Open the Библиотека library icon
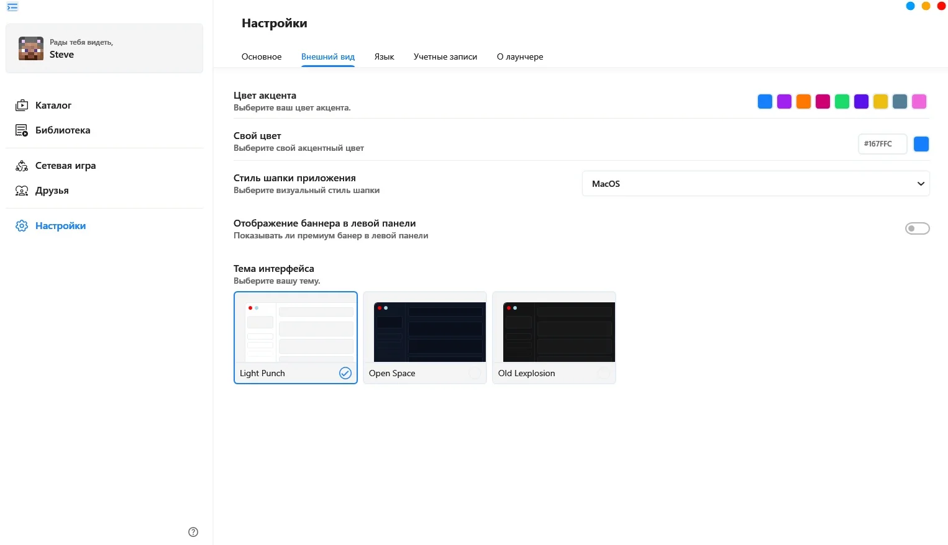 [x=22, y=130]
